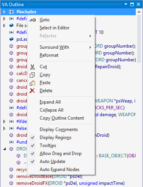Screen dimensions: 143x187
Task: Open VA Outline window position dropdown arrow
Action: coord(126,4)
